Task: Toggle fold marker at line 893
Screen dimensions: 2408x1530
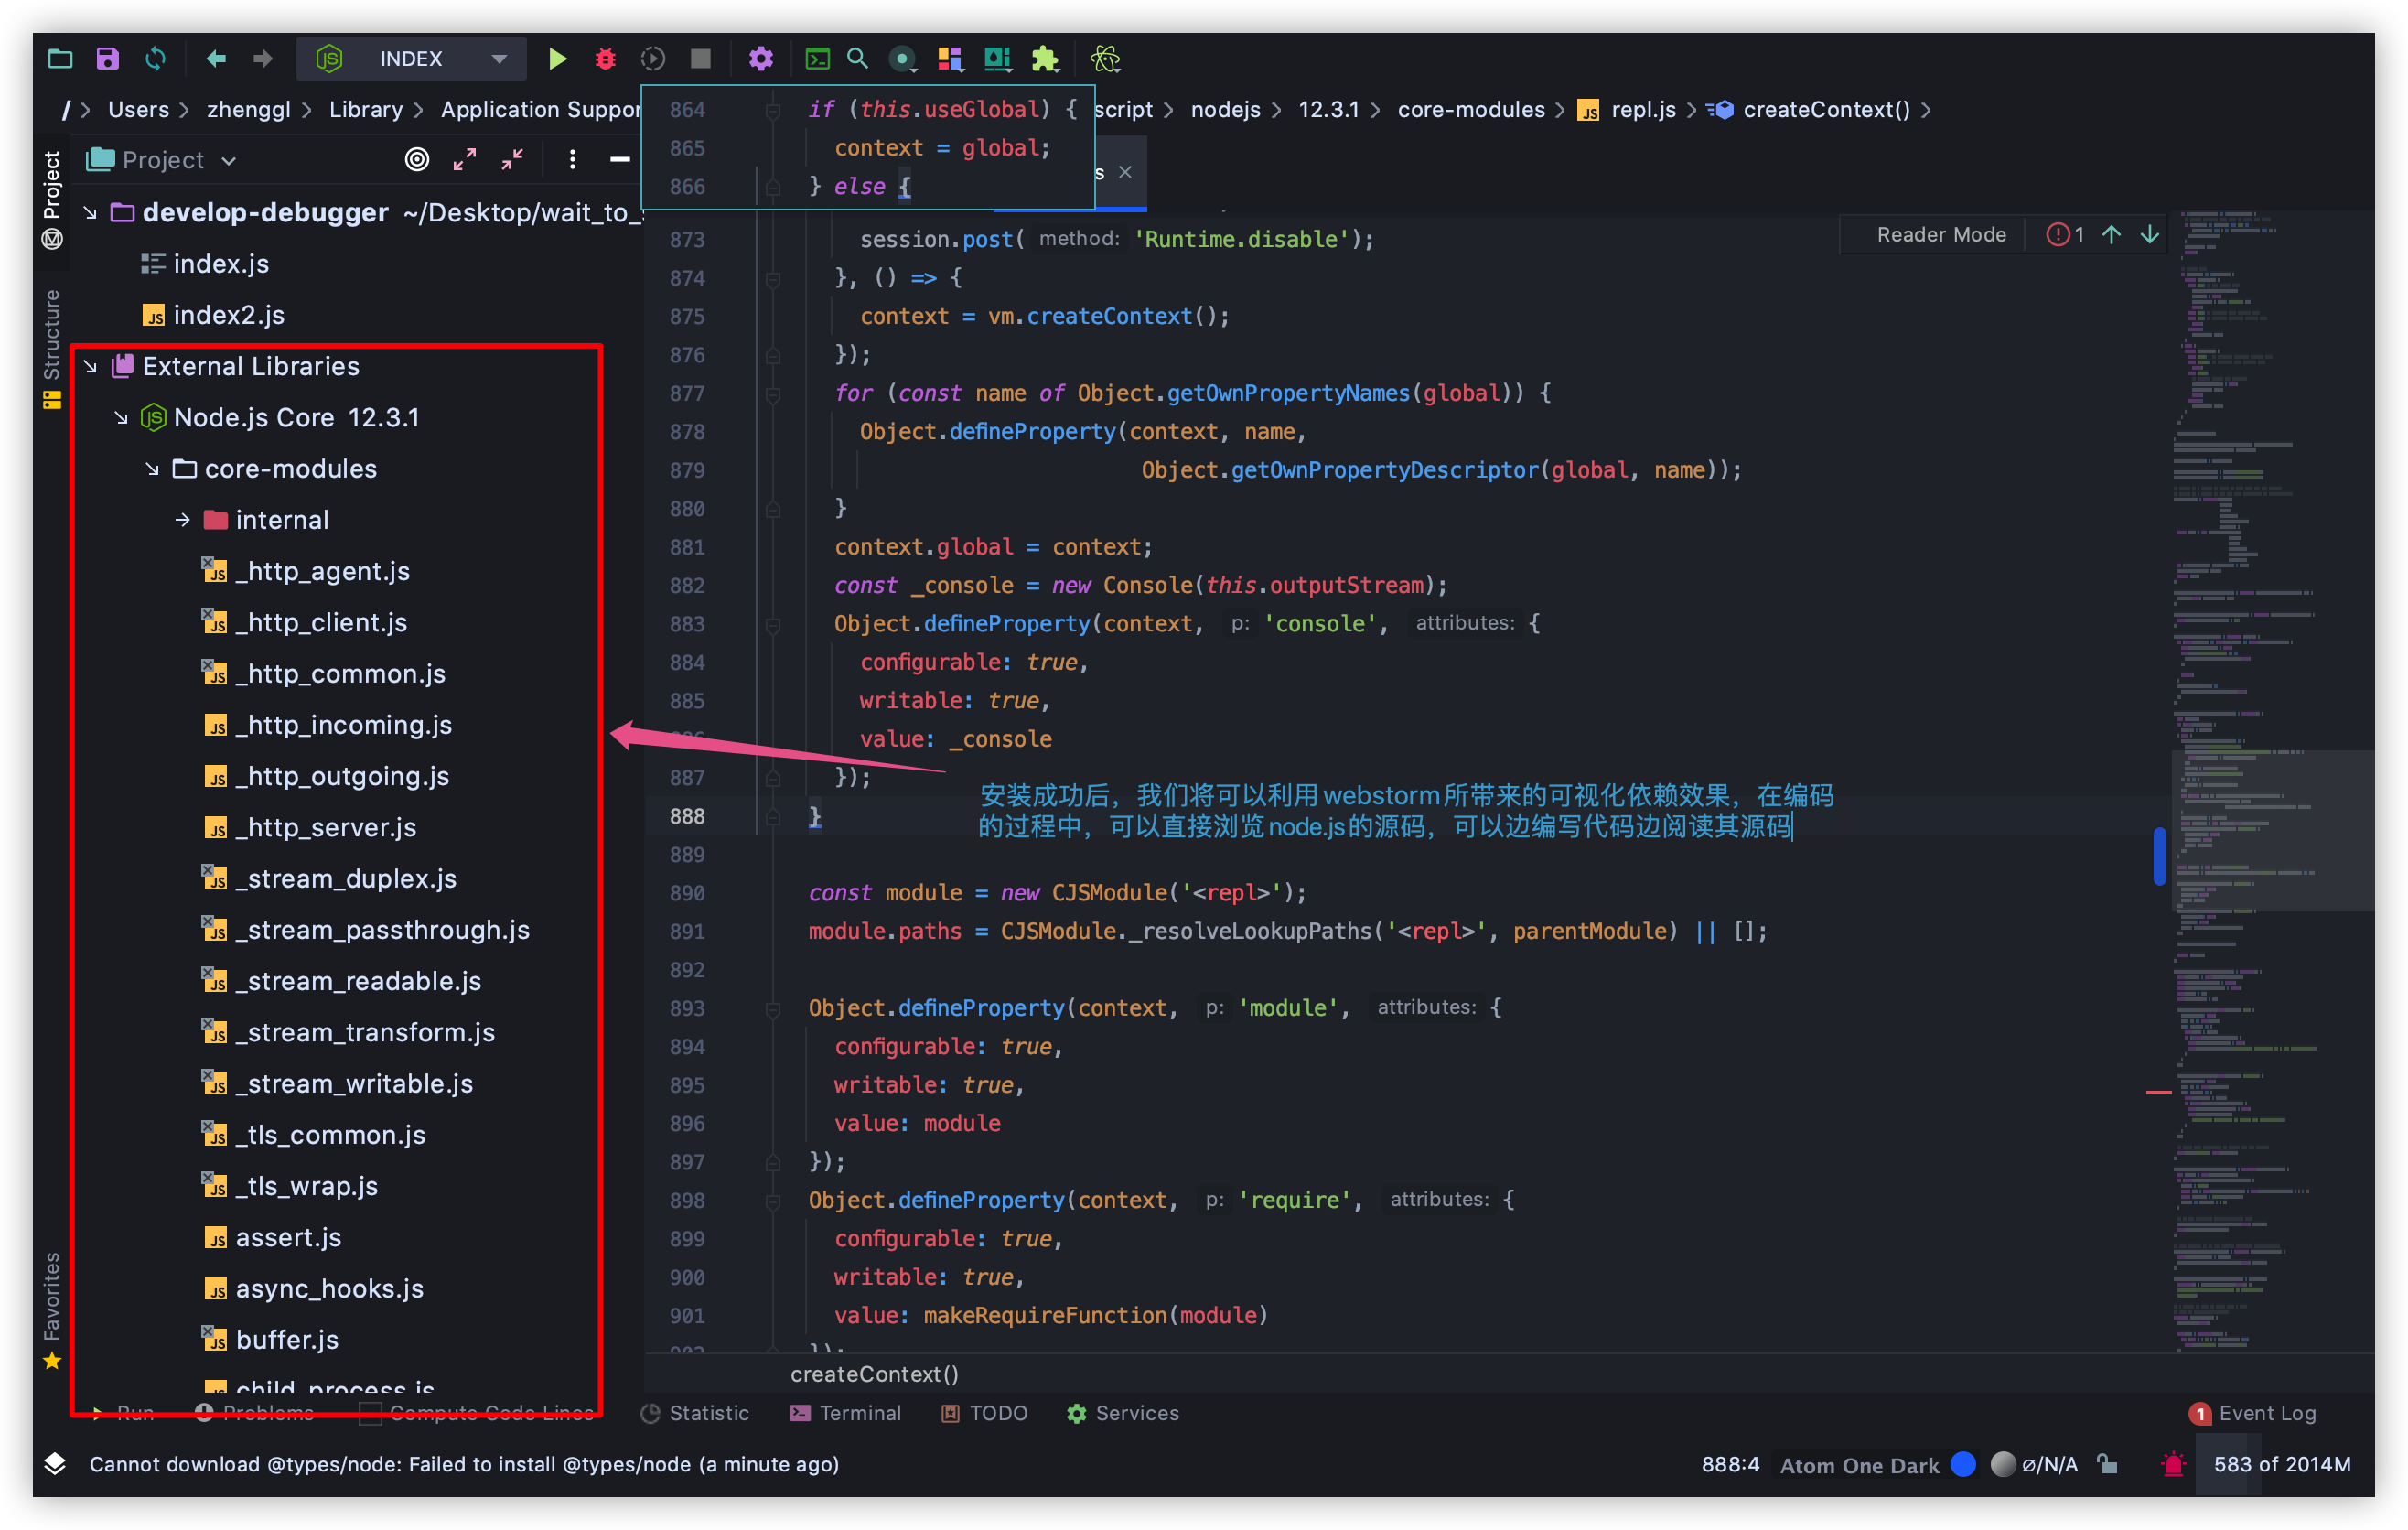Action: pyautogui.click(x=773, y=1009)
